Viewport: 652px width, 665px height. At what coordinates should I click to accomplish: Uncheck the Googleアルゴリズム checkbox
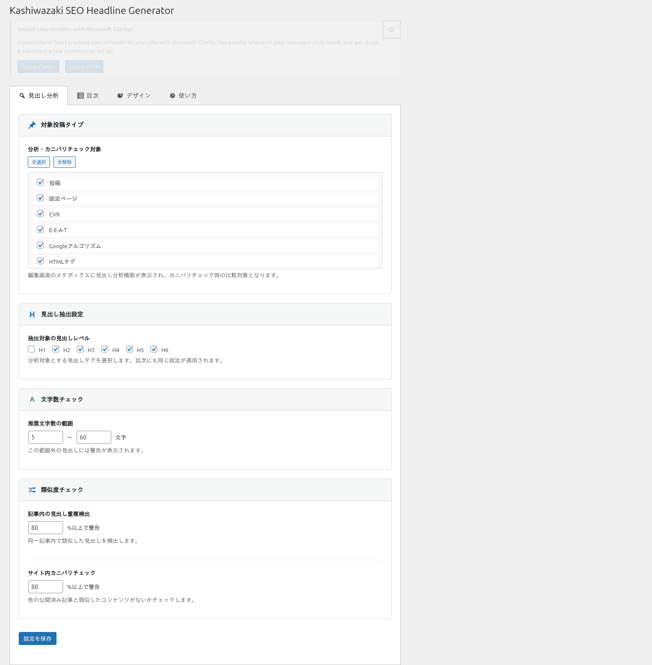pos(40,245)
